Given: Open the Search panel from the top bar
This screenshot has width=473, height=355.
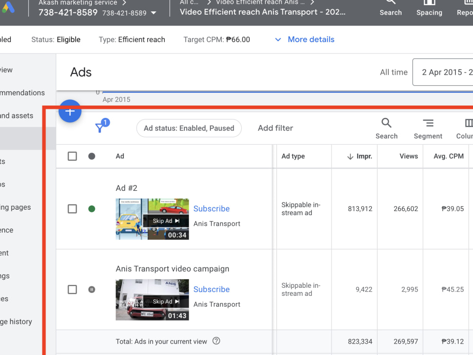Looking at the screenshot, I should pos(390,9).
